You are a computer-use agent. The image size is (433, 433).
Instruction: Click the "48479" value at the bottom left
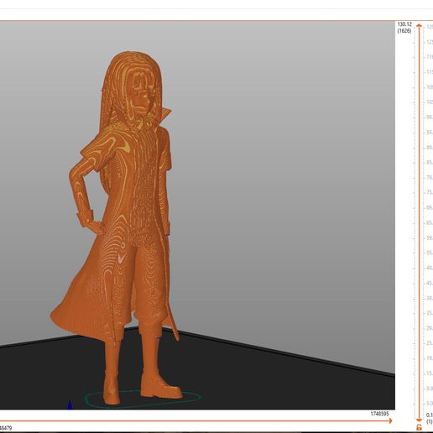6,428
